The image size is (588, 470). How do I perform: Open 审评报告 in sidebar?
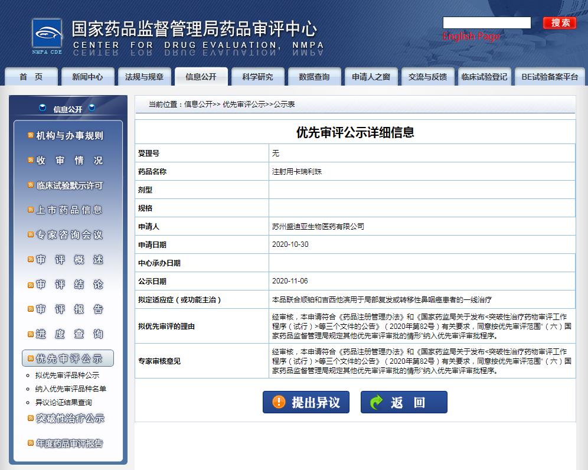[x=70, y=309]
